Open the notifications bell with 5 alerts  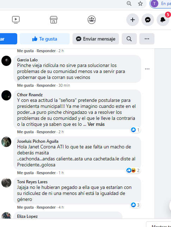click(x=163, y=20)
